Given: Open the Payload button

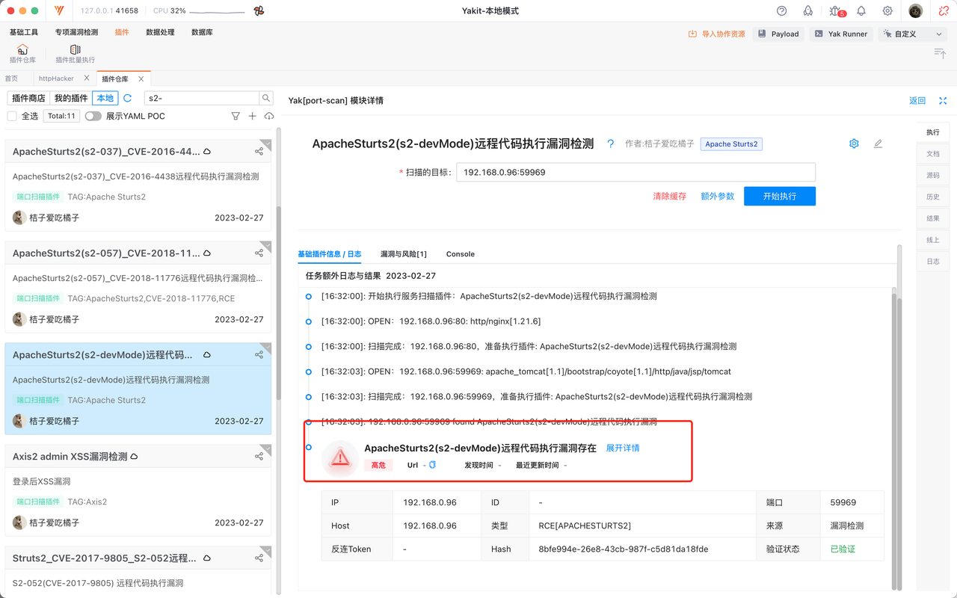Looking at the screenshot, I should [778, 34].
